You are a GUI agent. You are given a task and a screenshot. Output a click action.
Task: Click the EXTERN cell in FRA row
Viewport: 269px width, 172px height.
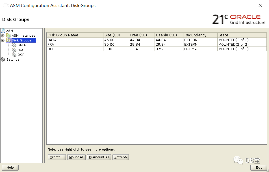pyautogui.click(x=200, y=44)
